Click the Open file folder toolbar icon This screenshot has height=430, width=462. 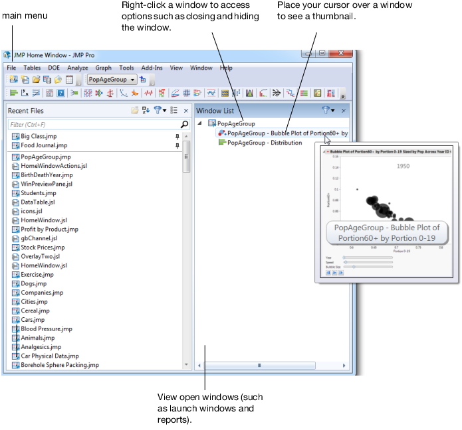pyautogui.click(x=37, y=80)
